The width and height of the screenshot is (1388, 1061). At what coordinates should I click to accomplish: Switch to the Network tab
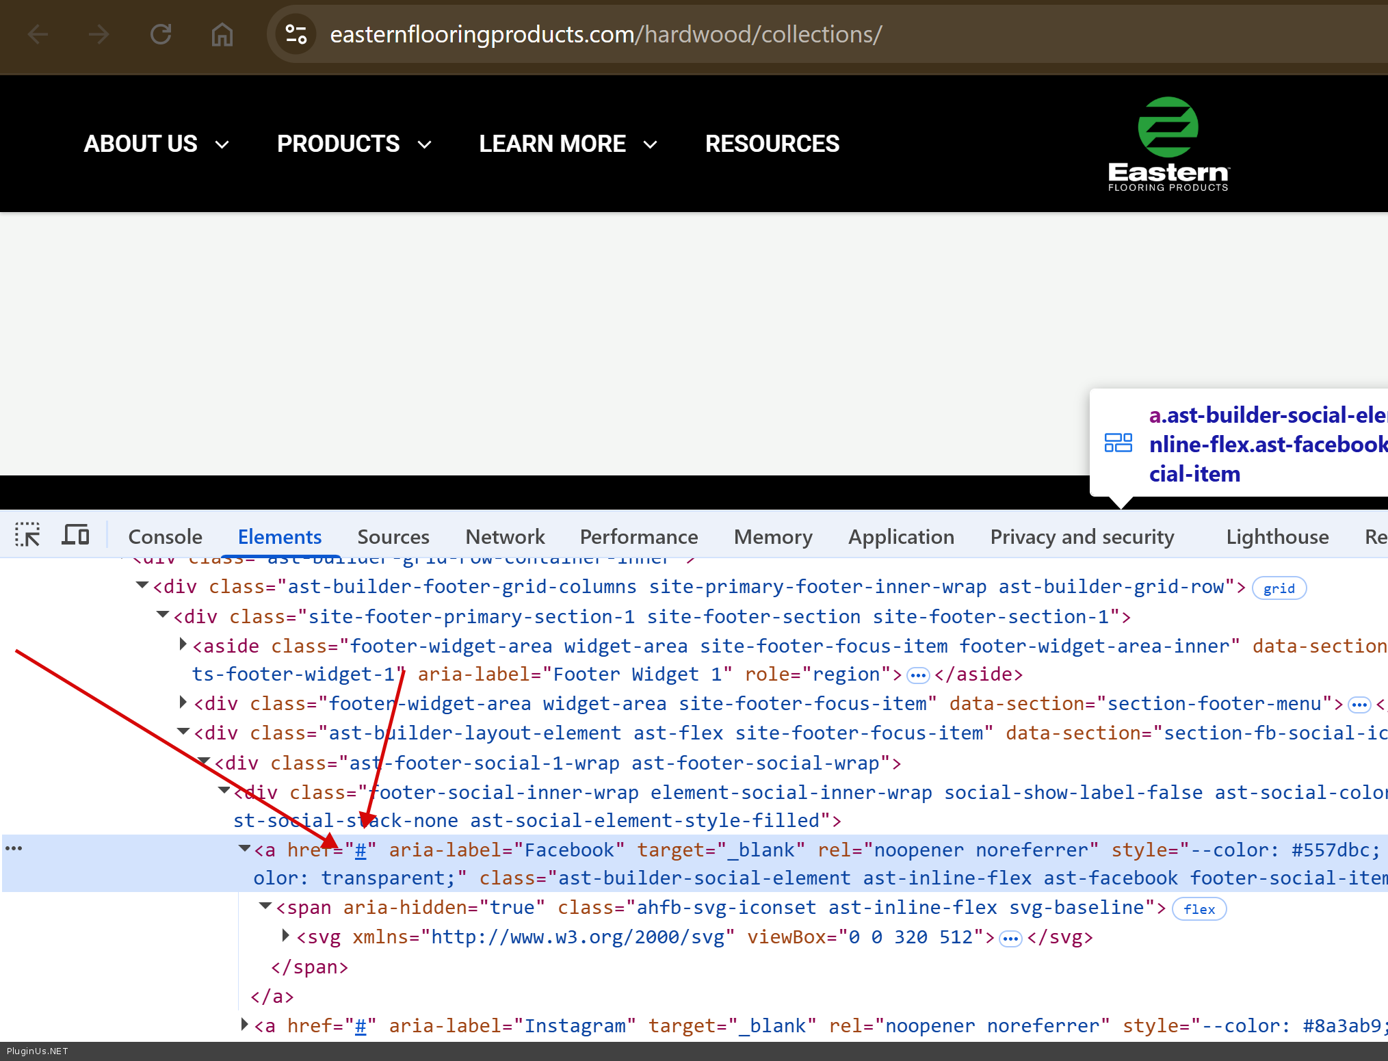click(505, 537)
